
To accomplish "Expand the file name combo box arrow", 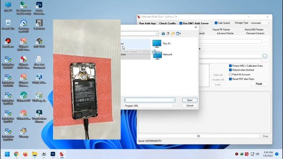I will point(173,100).
